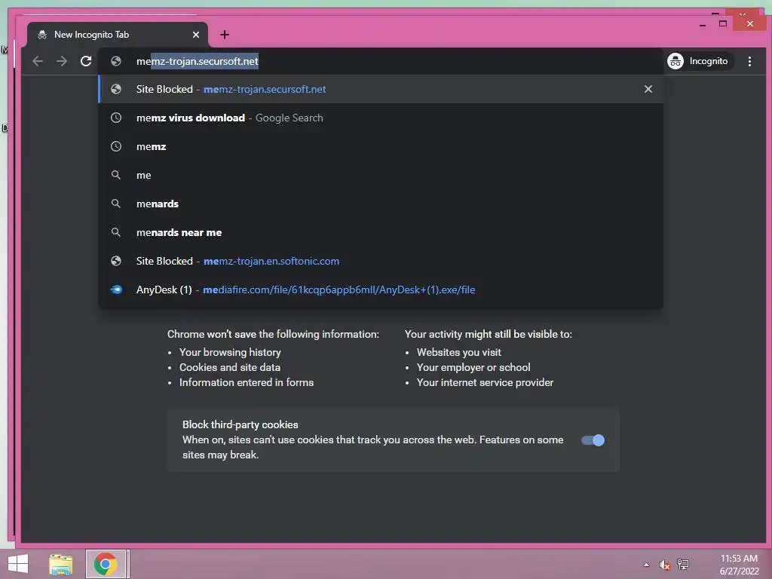The height and width of the screenshot is (579, 772).
Task: Reload the page with the refresh icon
Action: point(86,61)
